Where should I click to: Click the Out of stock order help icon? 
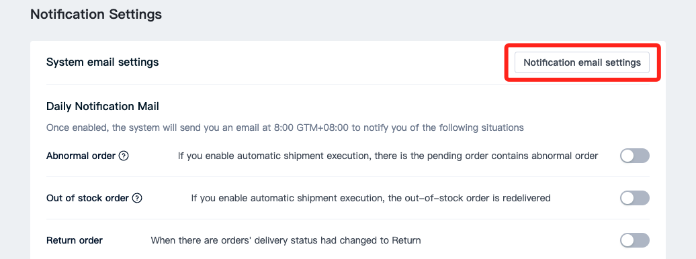[137, 198]
